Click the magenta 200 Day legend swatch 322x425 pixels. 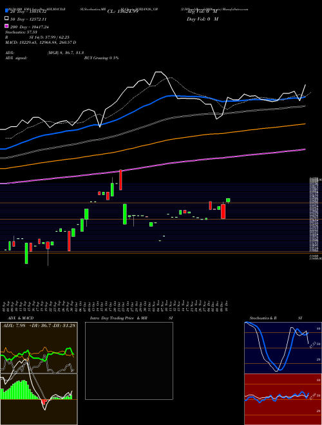point(6,26)
